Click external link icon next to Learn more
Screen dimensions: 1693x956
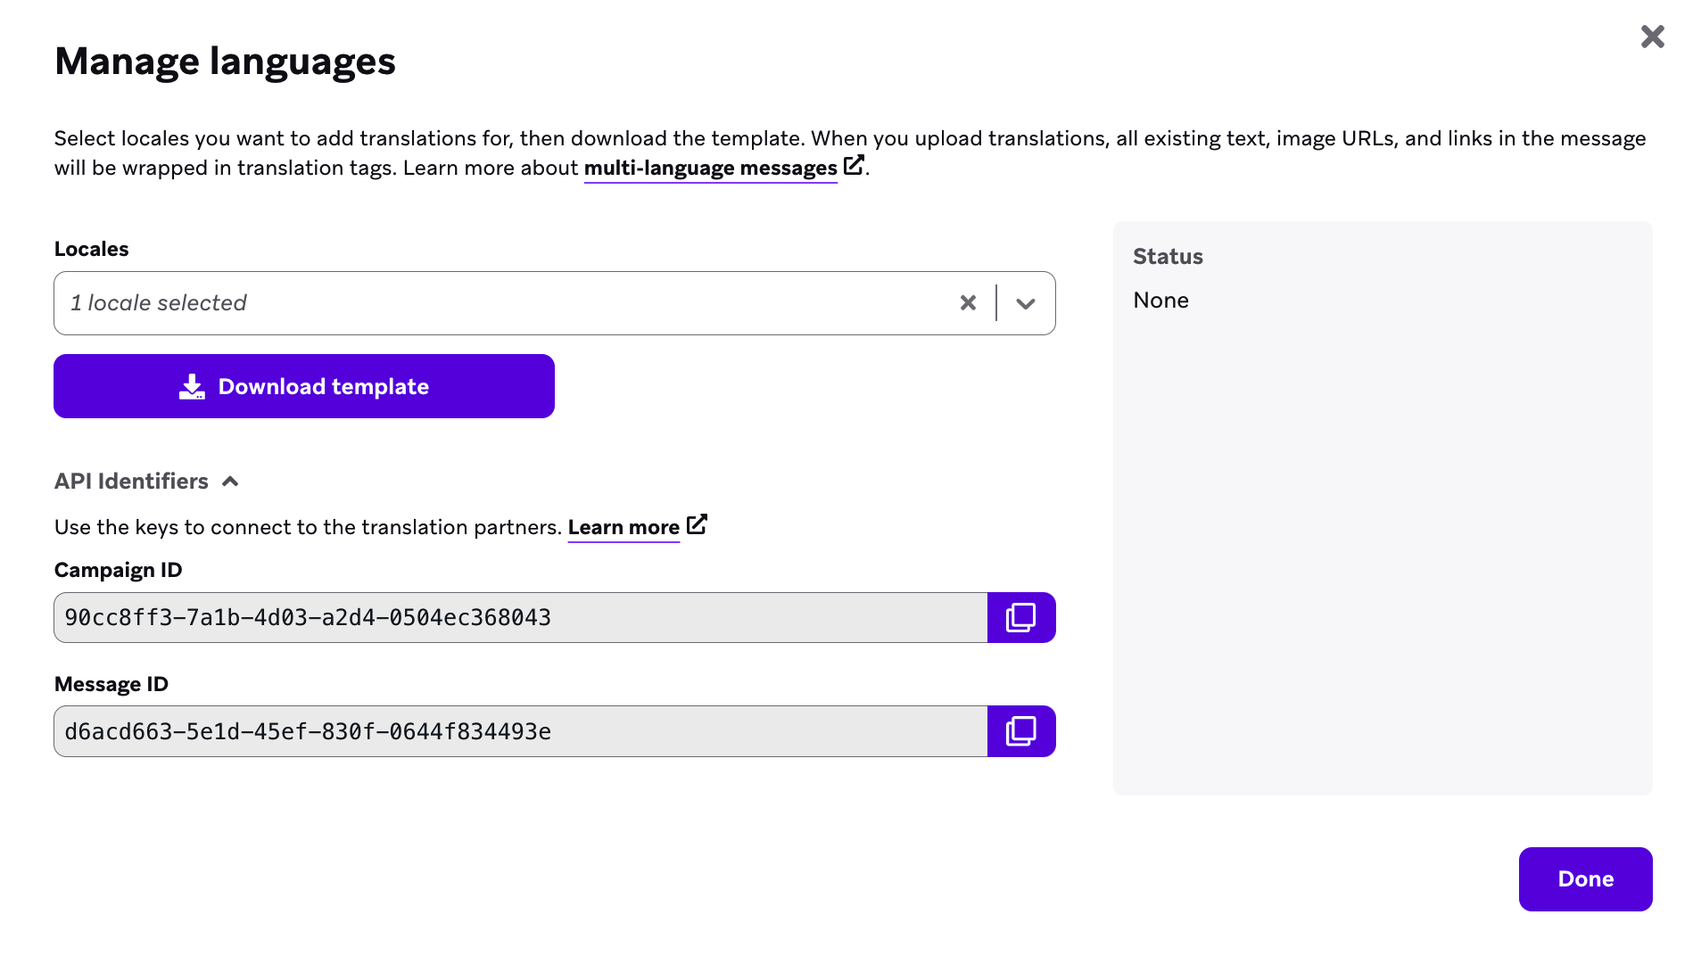coord(697,524)
